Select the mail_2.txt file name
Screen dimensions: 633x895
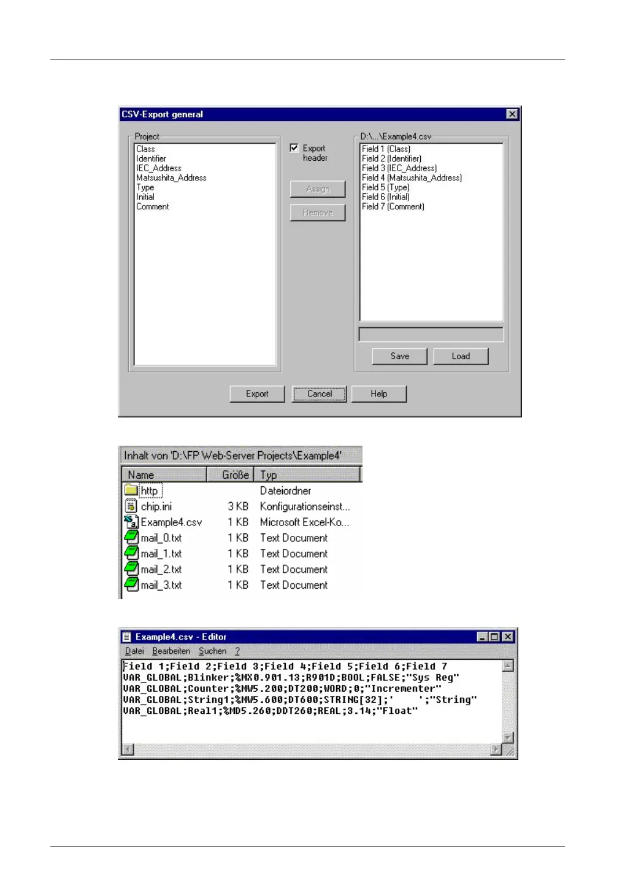(x=161, y=570)
